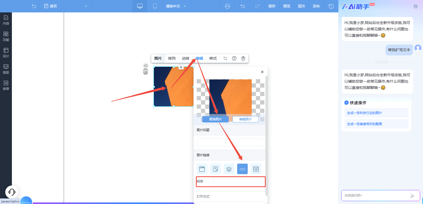The height and width of the screenshot is (204, 423).
Task: Choose the layers link type icon
Action: [x=229, y=169]
